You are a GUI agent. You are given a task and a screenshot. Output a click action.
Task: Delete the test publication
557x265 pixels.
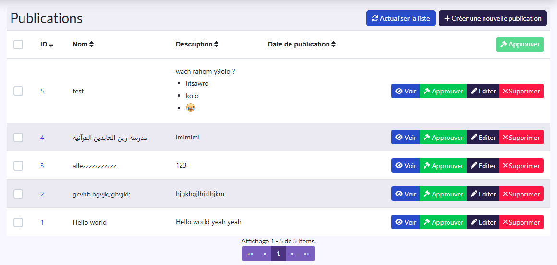point(521,91)
